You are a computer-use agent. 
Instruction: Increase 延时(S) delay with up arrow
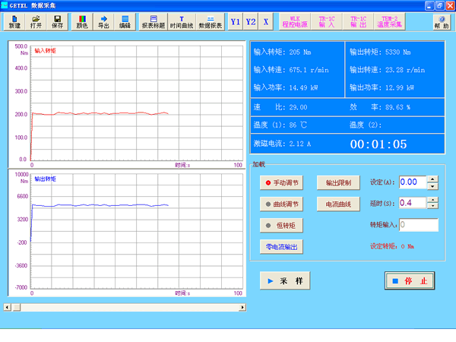pos(432,199)
